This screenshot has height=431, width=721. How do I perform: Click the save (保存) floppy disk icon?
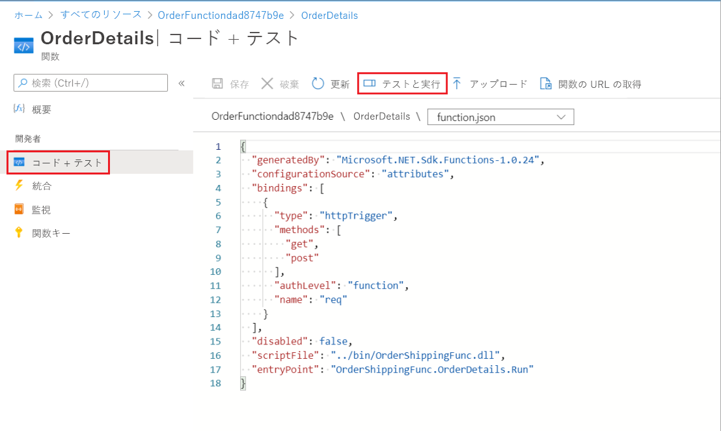click(217, 83)
